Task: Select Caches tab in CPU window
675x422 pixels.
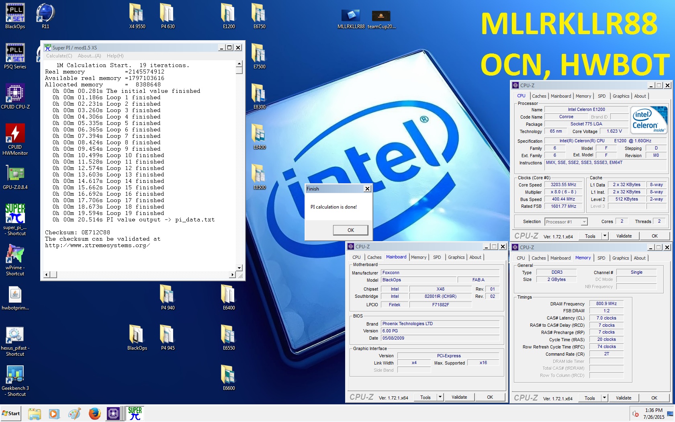Action: click(x=539, y=96)
